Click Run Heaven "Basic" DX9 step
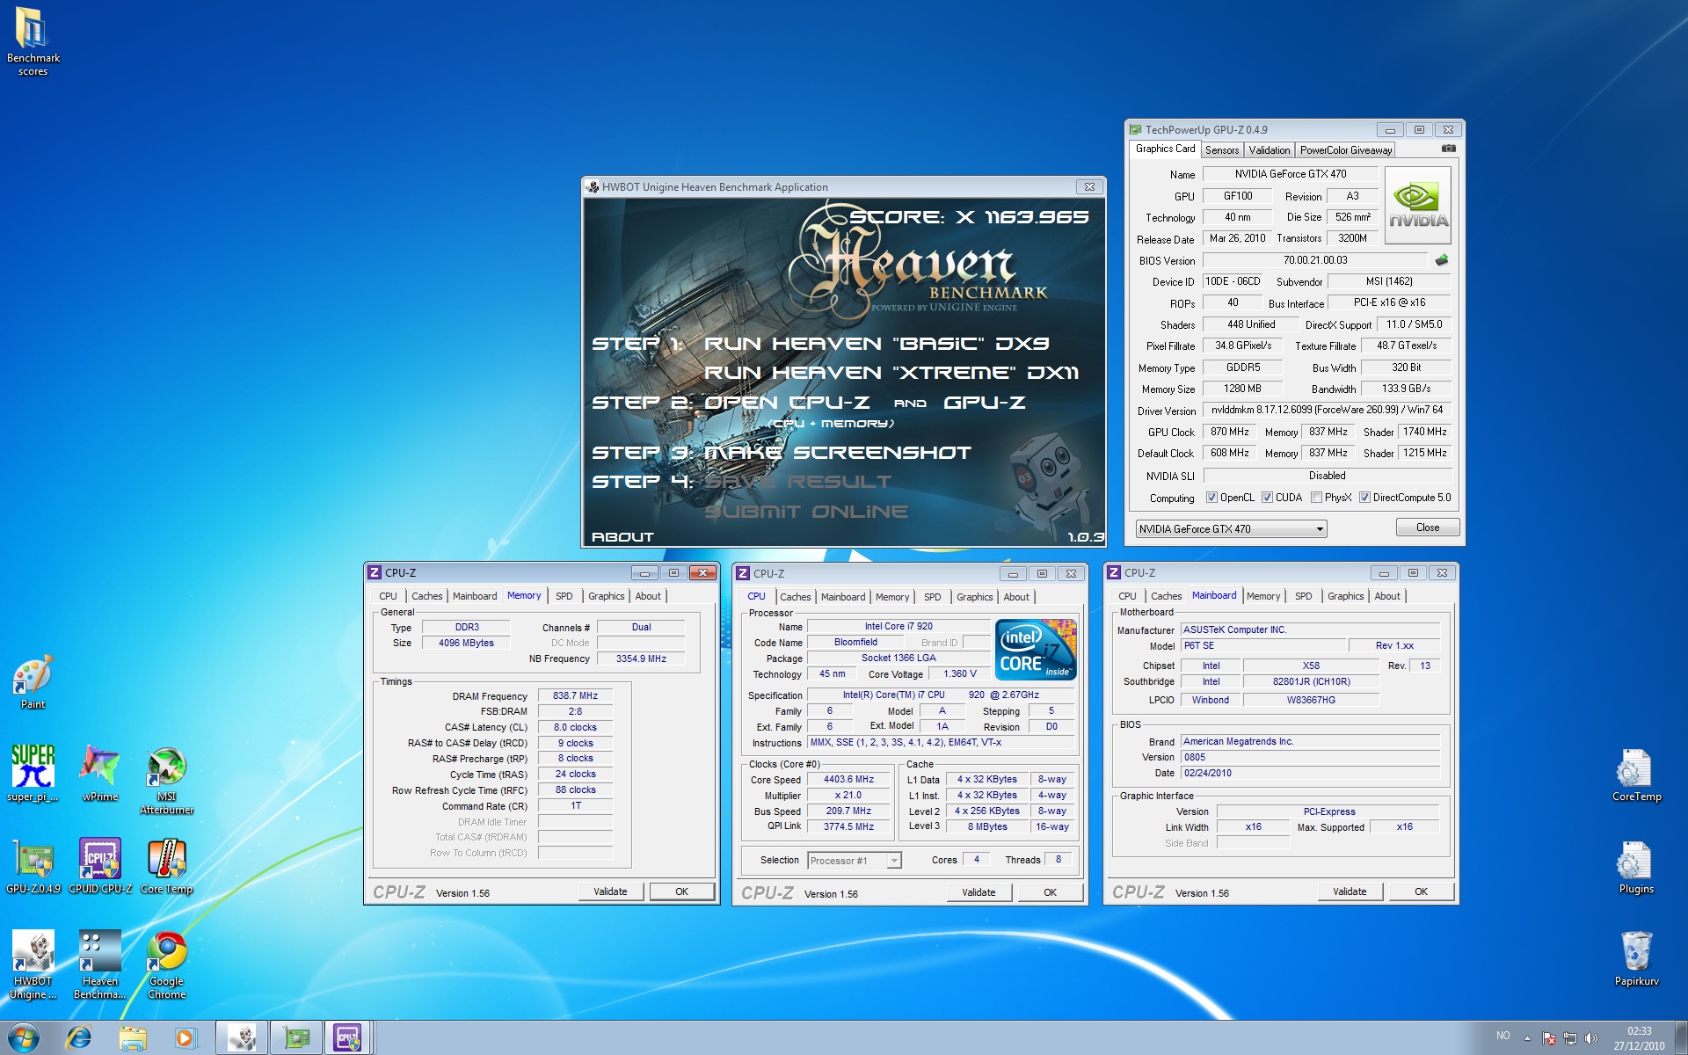This screenshot has width=1688, height=1055. coord(877,344)
